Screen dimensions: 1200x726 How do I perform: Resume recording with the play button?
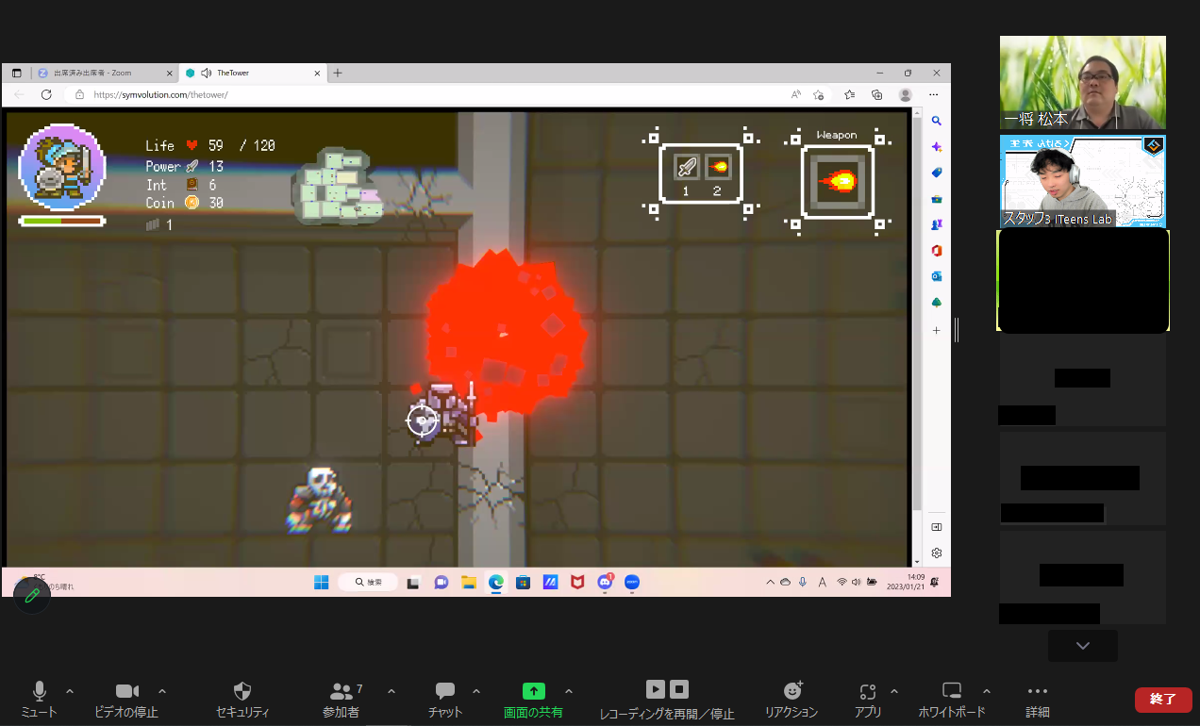[x=656, y=689]
